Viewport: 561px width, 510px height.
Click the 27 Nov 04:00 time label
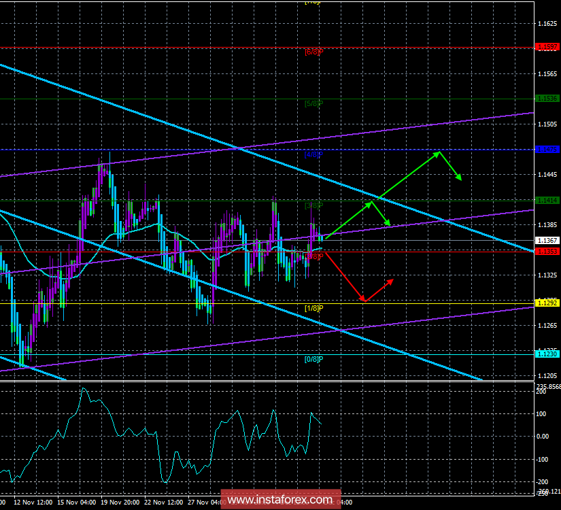pos(206,503)
